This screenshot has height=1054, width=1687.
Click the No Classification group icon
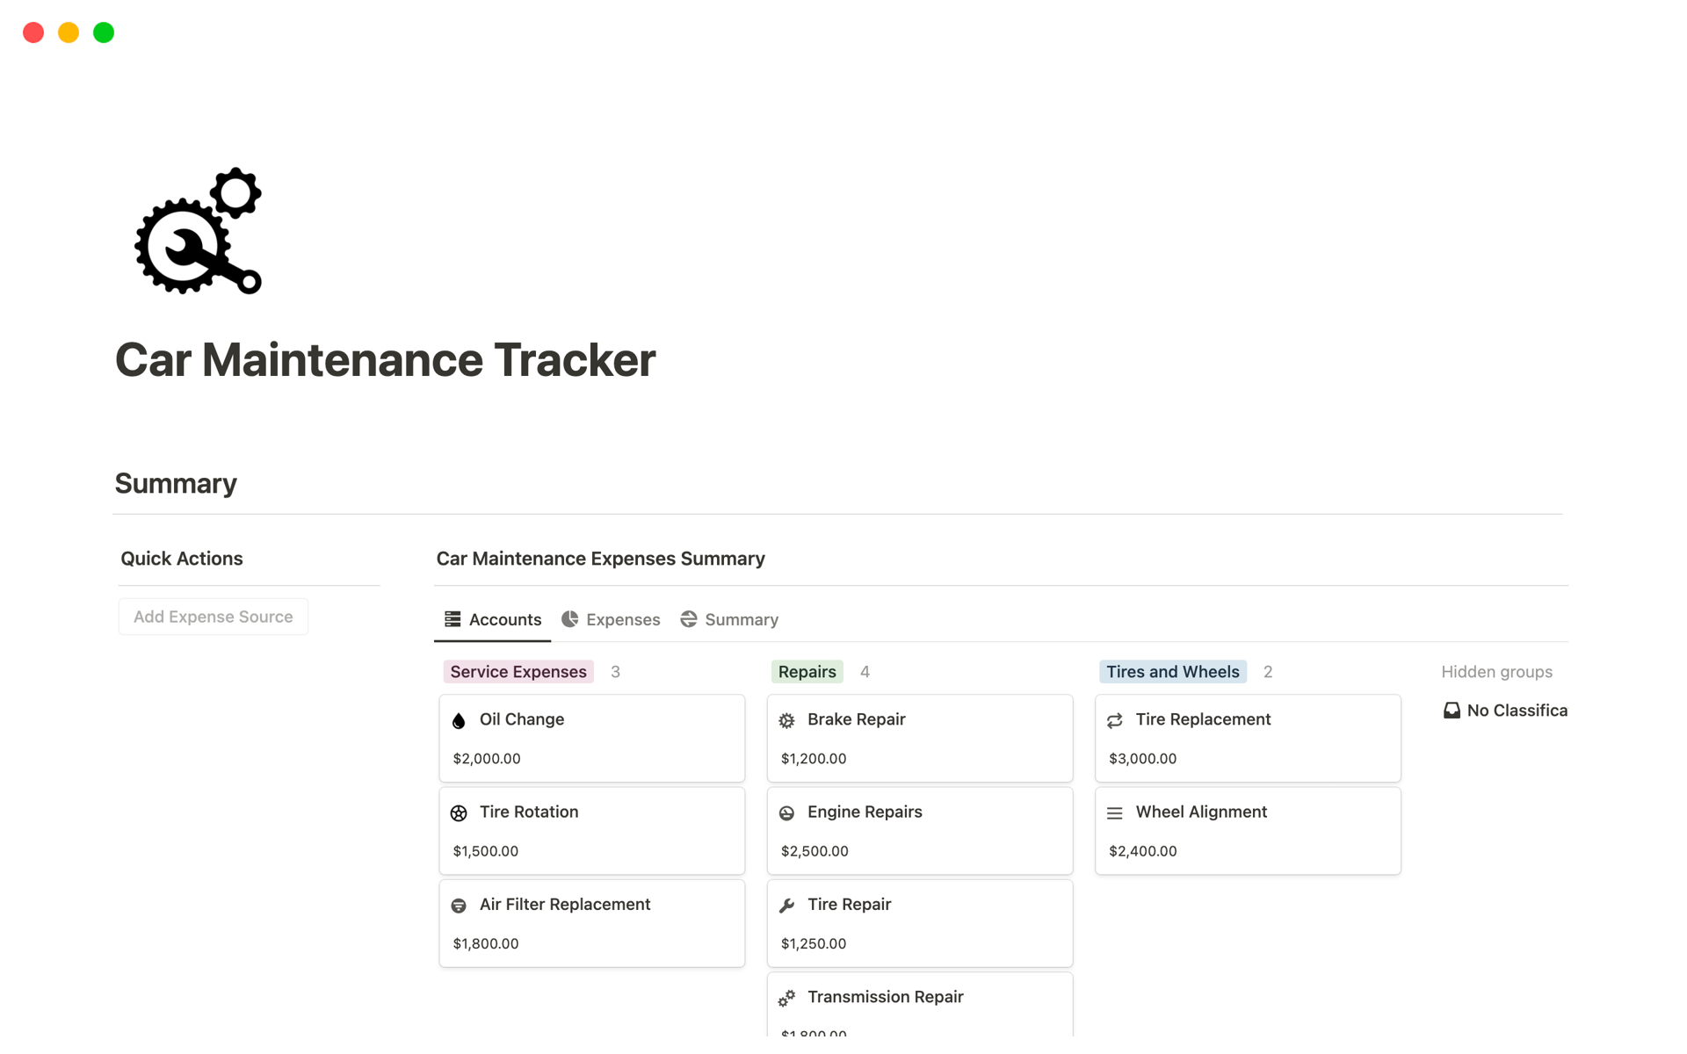1451,710
